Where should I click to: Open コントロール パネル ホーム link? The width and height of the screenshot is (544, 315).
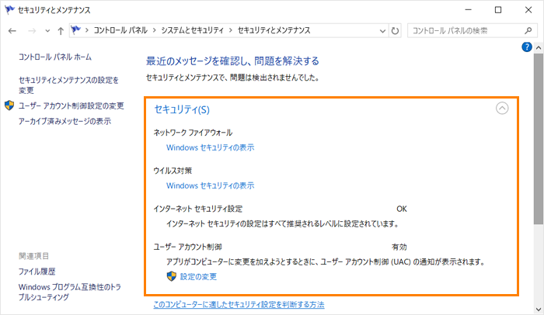[55, 57]
